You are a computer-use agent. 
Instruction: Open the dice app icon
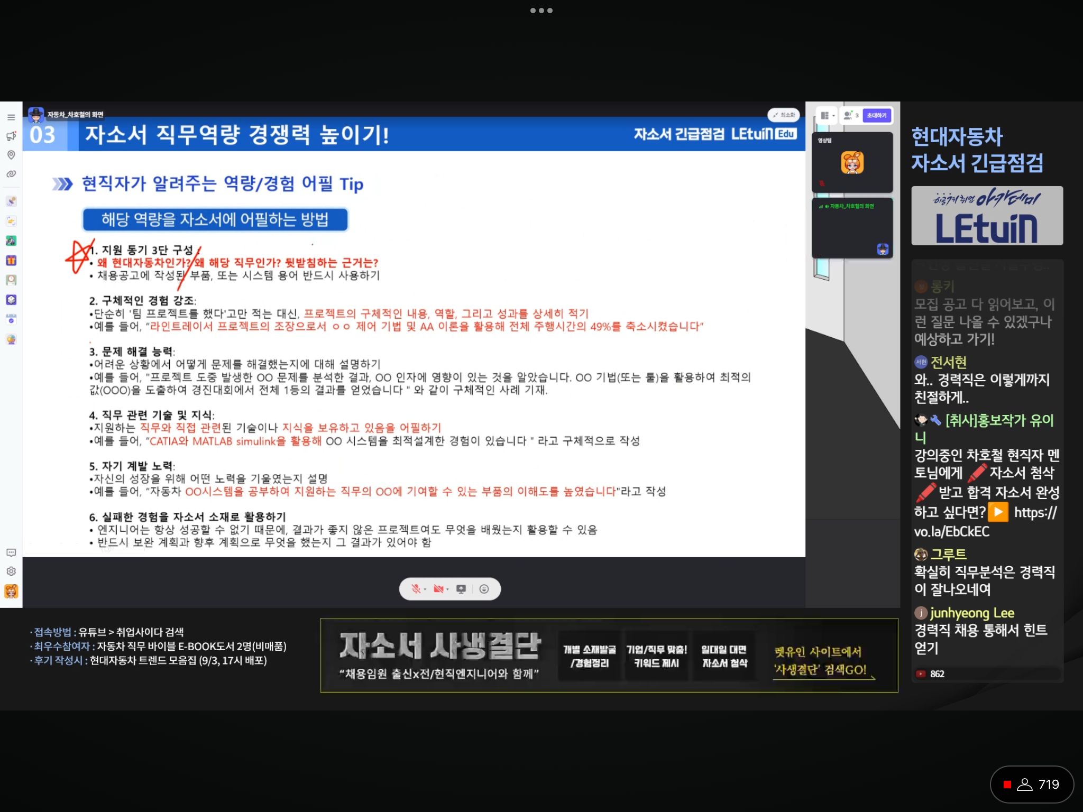(x=11, y=300)
